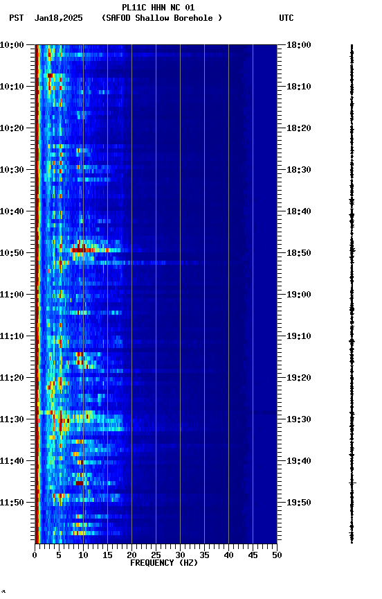Click the 35 Hz frequency axis label
This screenshot has height=599, width=382.
[204, 555]
